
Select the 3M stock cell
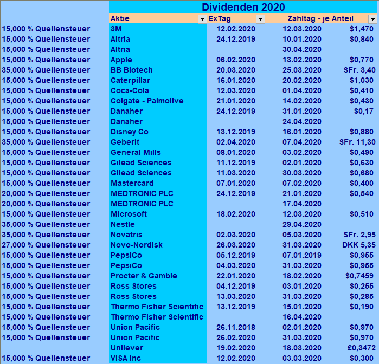click(x=158, y=29)
